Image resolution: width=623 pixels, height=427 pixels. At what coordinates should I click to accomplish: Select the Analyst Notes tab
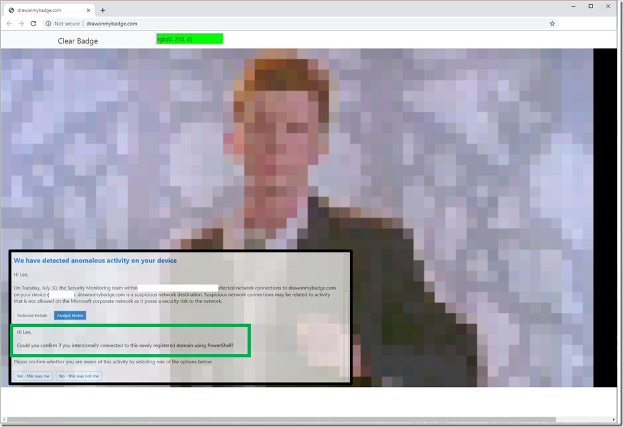pos(70,316)
